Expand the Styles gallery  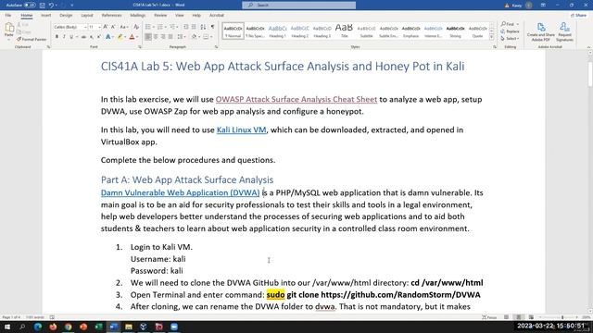tap(492, 37)
